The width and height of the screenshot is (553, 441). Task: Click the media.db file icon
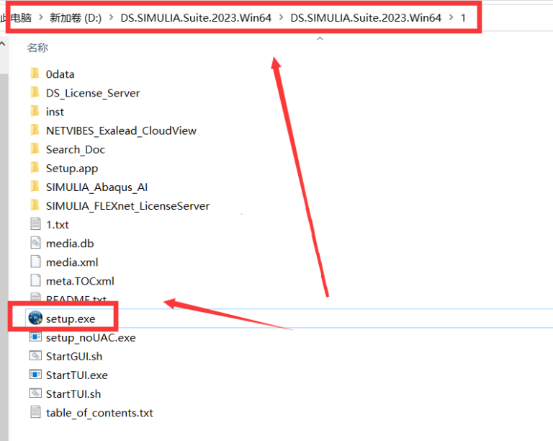35,243
